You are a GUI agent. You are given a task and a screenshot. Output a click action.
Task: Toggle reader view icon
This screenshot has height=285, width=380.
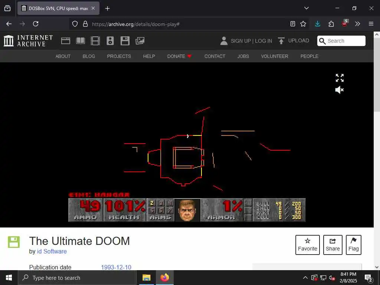coord(293,24)
